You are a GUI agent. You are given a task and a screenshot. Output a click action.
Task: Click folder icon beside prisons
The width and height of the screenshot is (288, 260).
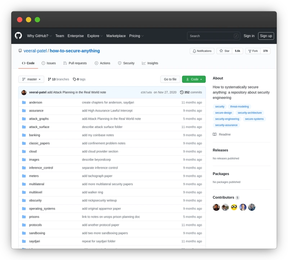(x=24, y=217)
